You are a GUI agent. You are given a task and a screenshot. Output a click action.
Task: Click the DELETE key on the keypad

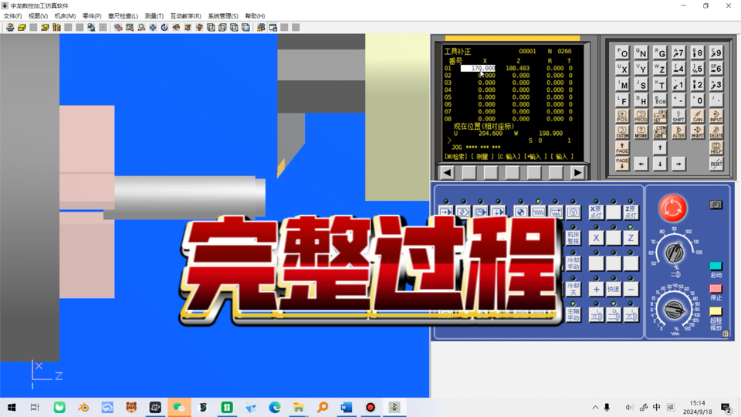pyautogui.click(x=716, y=131)
